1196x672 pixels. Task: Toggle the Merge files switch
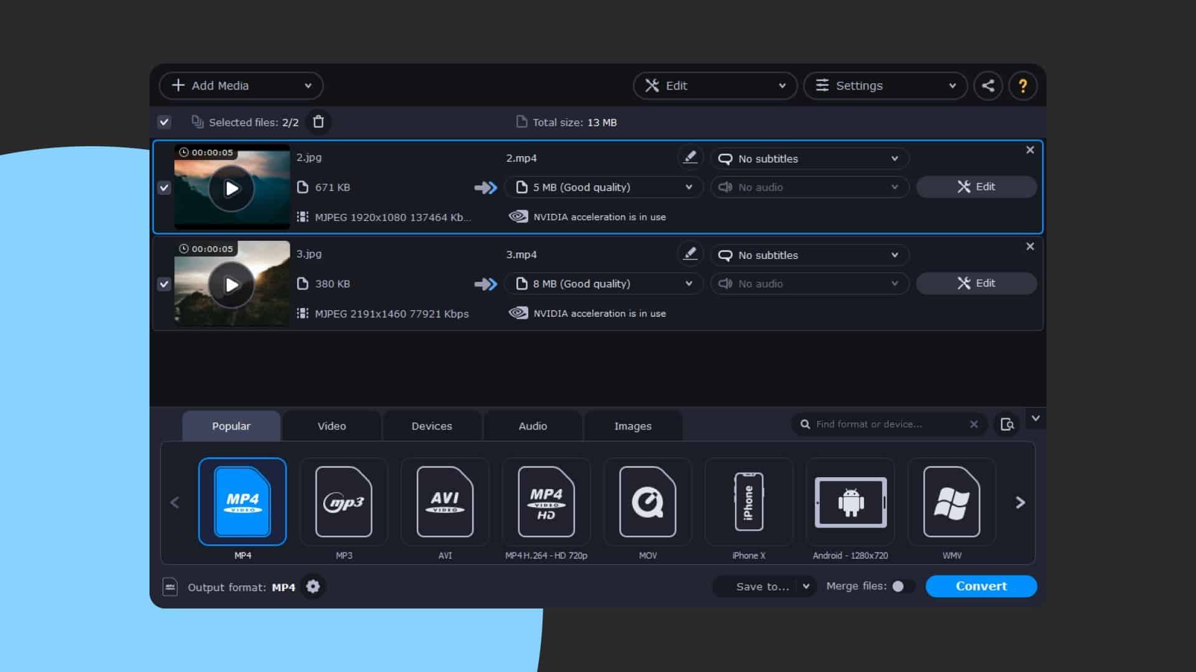(902, 586)
